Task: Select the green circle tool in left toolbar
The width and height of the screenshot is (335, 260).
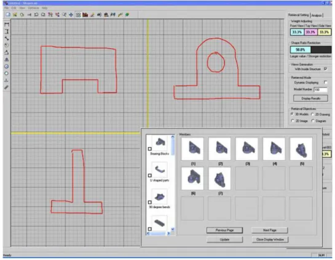Action: coord(7,73)
